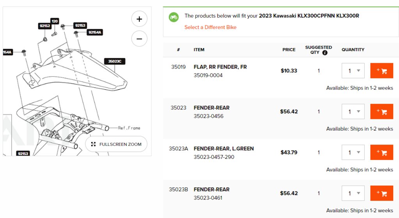Click the FENDER-REAR, L.GREEN item name
This screenshot has height=218, width=399.
[x=223, y=149]
